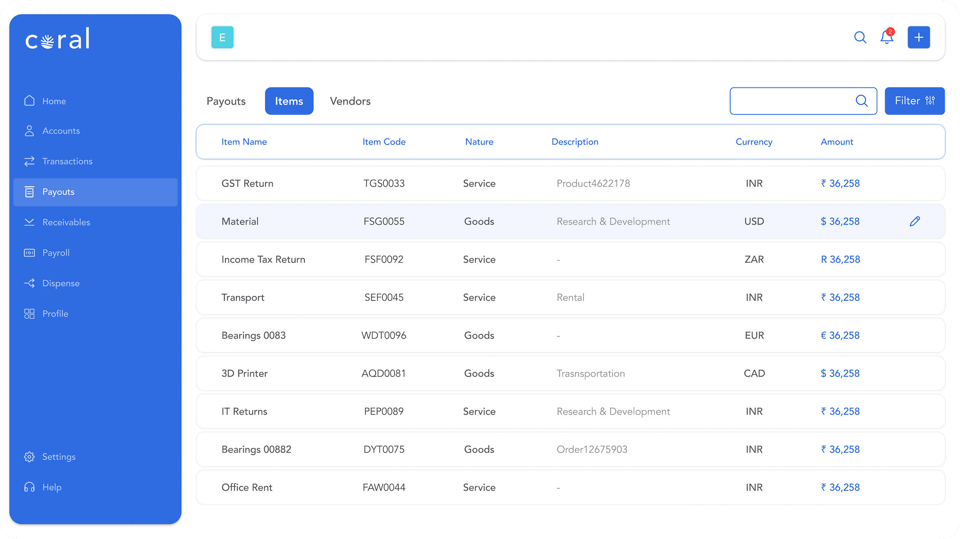The height and width of the screenshot is (539, 960).
Task: Navigate to Payroll section
Action: [56, 253]
